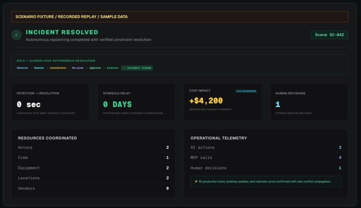Click the lightning bolt icon in the telemetry note

coord(196,181)
